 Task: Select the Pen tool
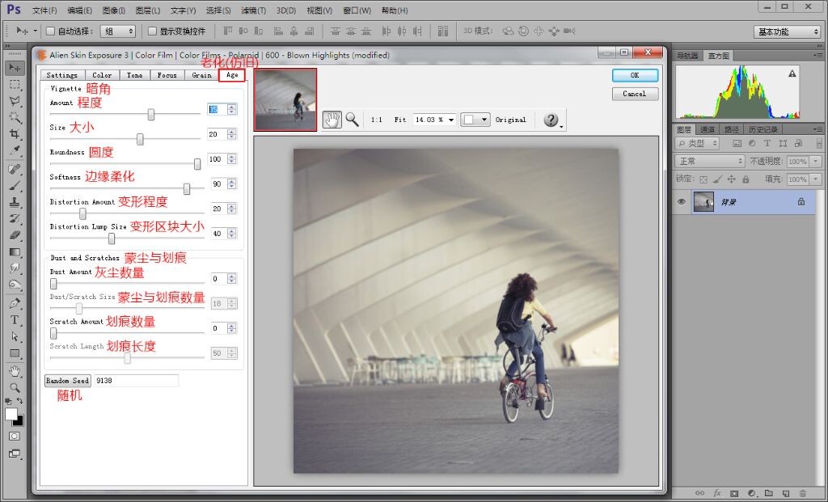15,303
